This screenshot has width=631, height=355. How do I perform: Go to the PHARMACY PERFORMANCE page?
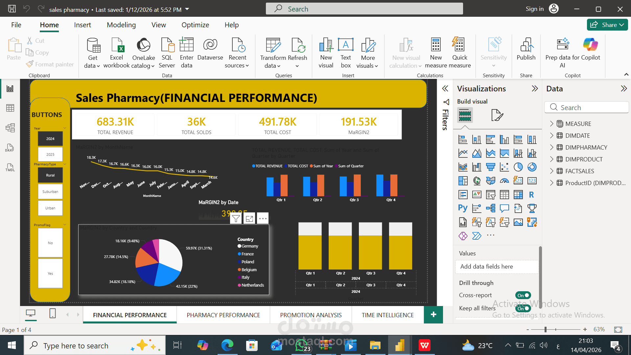pyautogui.click(x=223, y=315)
